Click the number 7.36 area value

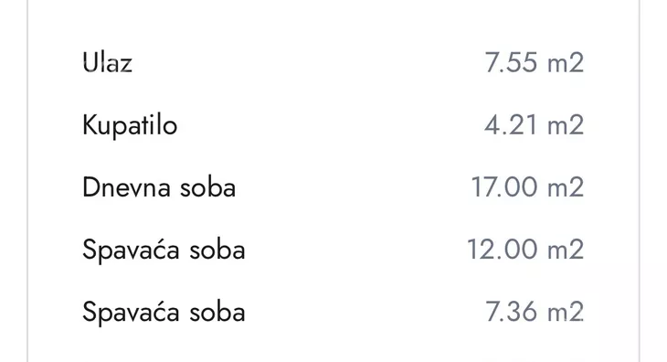coord(512,313)
